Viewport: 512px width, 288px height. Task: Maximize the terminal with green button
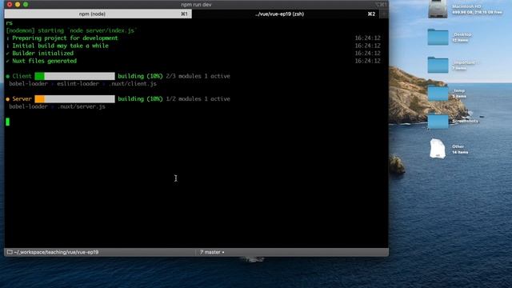pos(26,4)
